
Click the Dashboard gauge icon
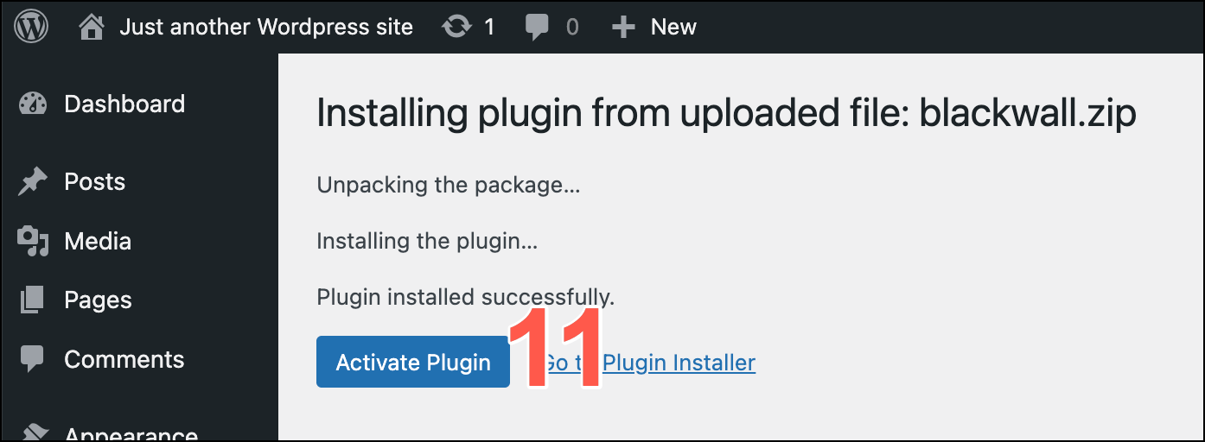click(33, 104)
